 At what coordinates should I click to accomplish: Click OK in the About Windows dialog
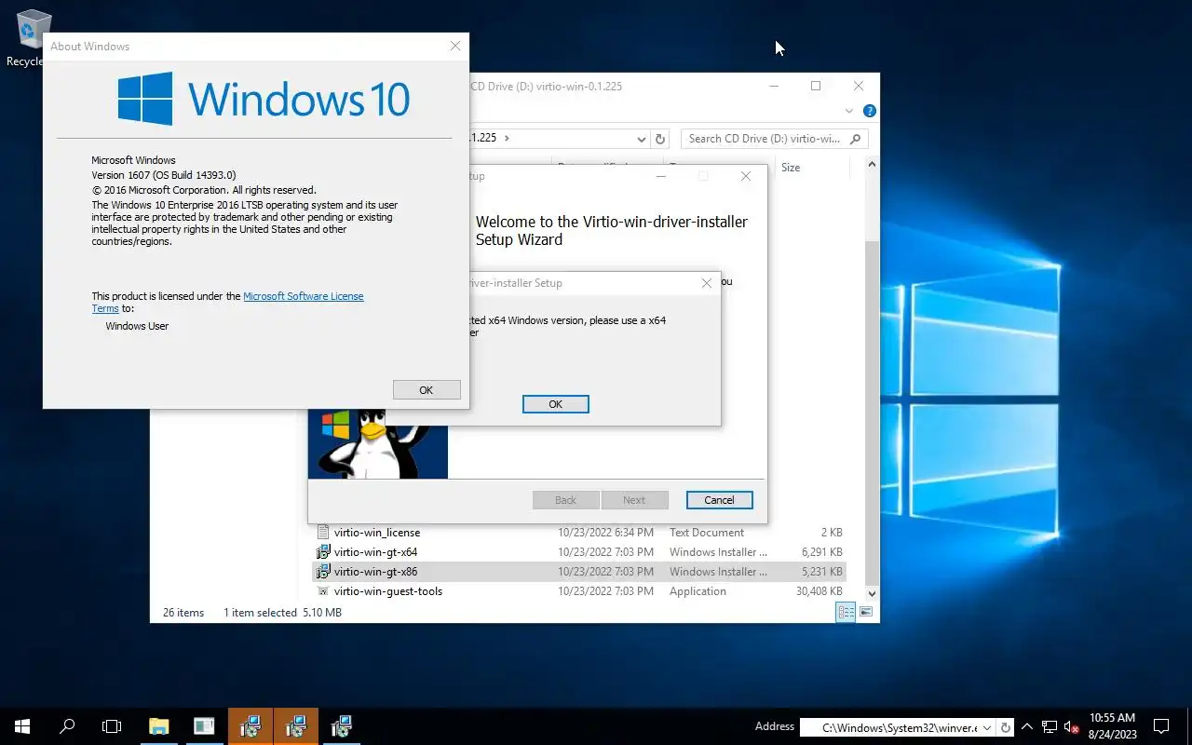click(427, 390)
